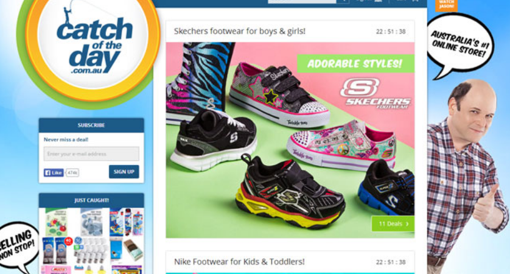Open the Just Caught! panel header
This screenshot has height=274, width=510.
click(x=91, y=200)
